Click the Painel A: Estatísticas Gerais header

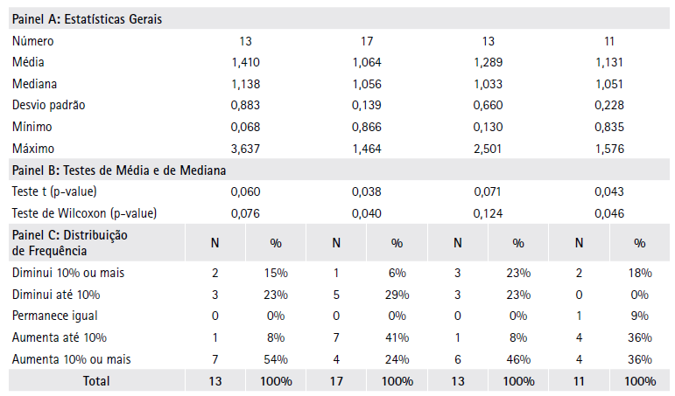[x=87, y=18]
